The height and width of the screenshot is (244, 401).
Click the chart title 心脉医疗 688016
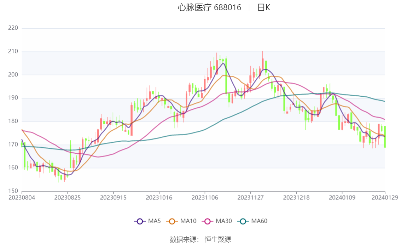[209, 7]
